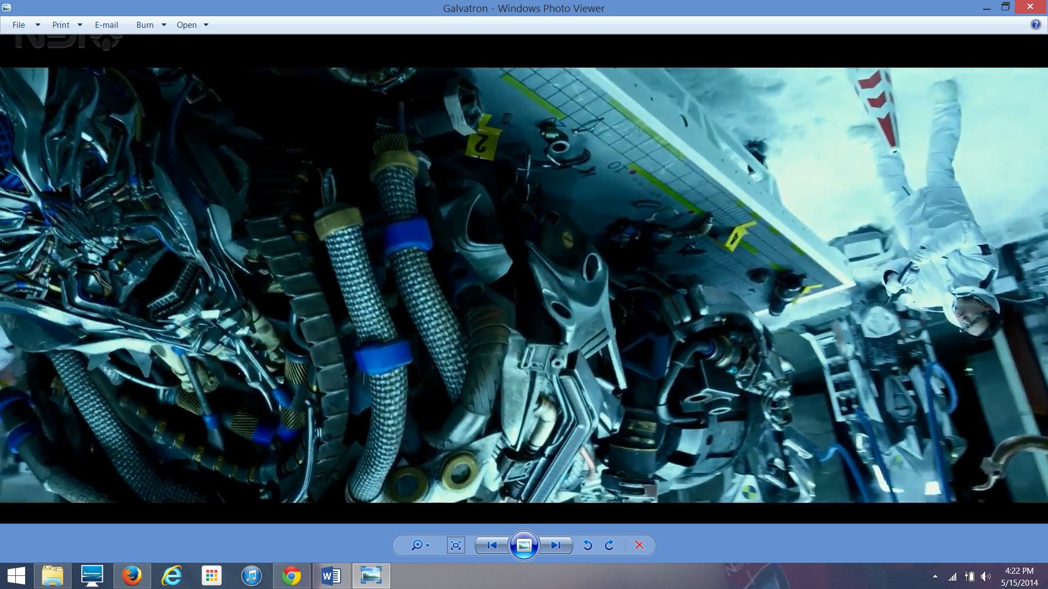Open Firefox from the taskbar
Image resolution: width=1048 pixels, height=589 pixels.
click(132, 576)
